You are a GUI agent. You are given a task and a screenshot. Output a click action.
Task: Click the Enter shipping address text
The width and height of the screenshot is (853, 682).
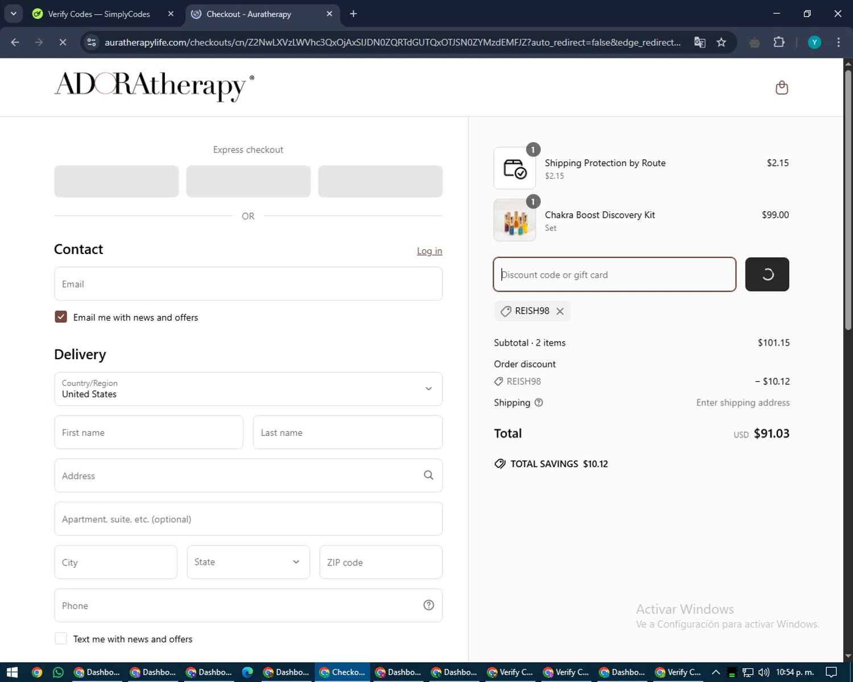pos(743,403)
